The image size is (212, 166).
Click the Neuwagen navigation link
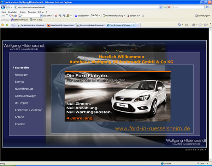click(x=22, y=75)
